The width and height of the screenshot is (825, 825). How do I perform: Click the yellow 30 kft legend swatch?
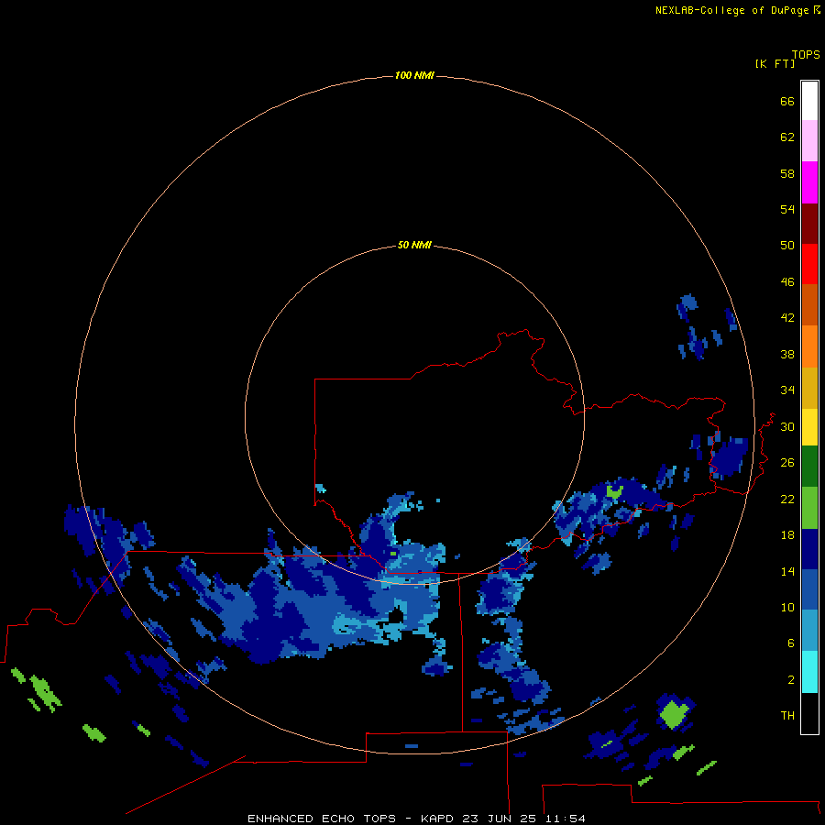point(809,427)
